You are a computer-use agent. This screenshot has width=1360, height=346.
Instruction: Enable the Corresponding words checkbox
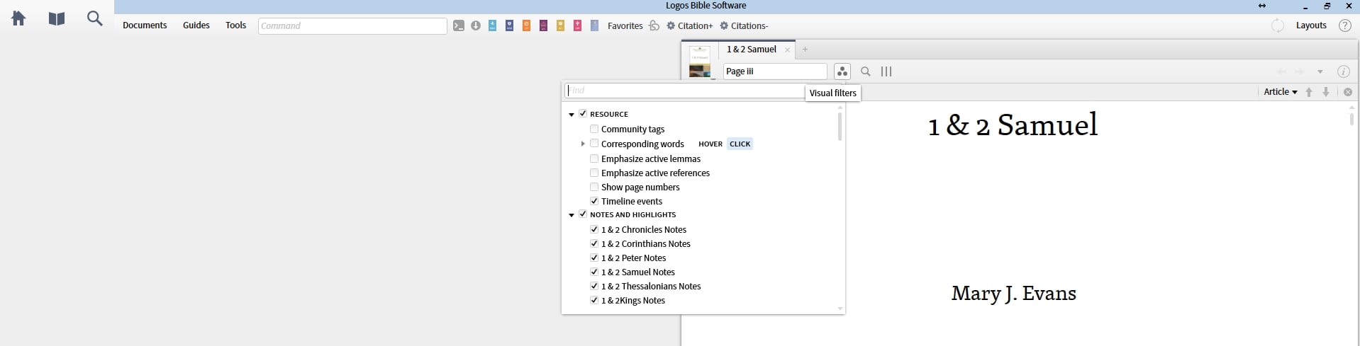point(594,144)
